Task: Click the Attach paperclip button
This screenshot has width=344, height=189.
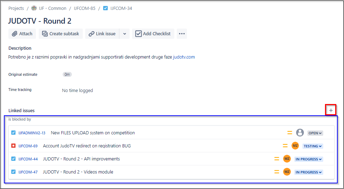Action: tap(22, 33)
